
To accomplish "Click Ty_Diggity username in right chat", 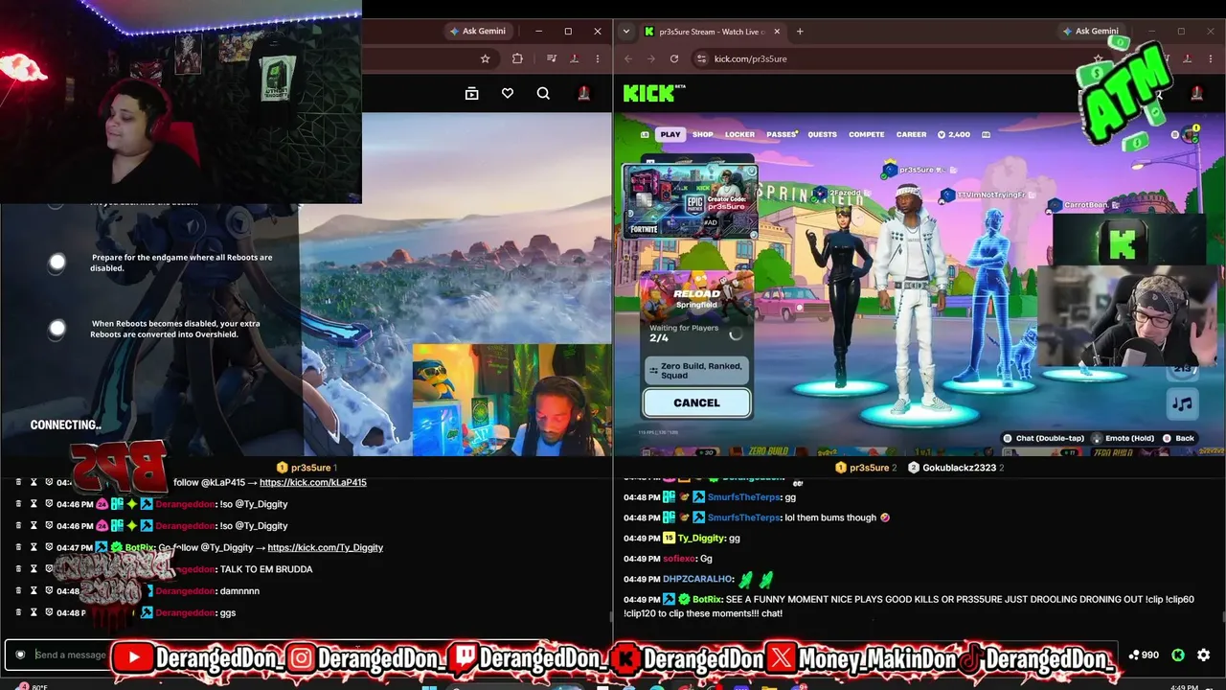I will [701, 539].
